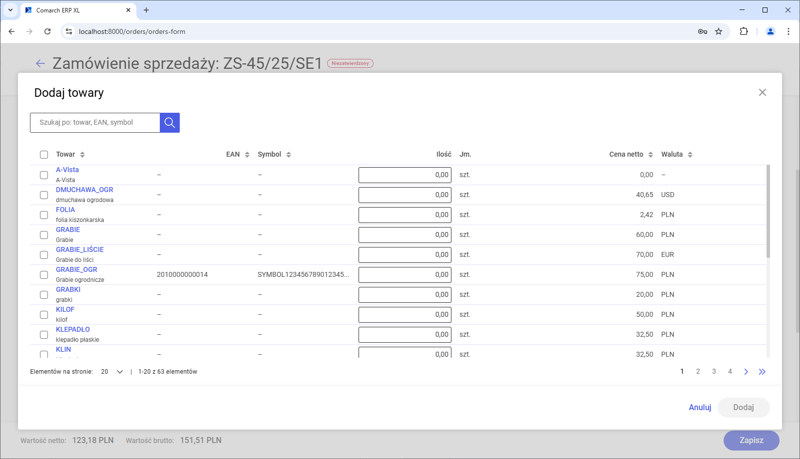Screen dimensions: 800x459
Task: Close the Dodaj towary dialog
Action: [x=762, y=92]
